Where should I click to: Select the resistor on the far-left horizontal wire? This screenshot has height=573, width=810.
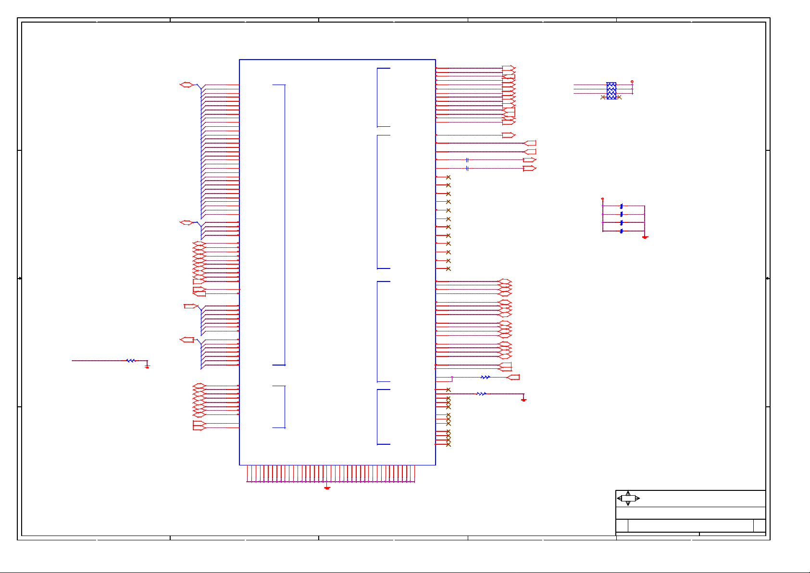click(131, 360)
